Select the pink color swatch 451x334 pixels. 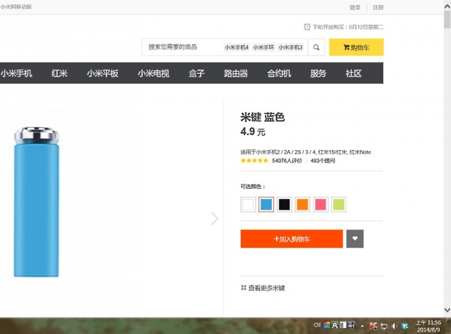pyautogui.click(x=321, y=205)
